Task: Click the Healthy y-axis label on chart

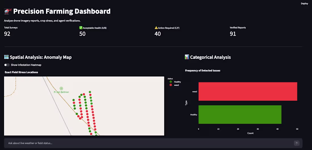Action: pos(194,115)
